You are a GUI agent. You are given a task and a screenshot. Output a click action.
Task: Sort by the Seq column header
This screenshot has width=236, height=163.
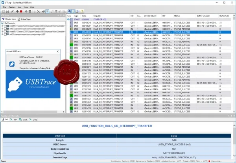[70, 16]
